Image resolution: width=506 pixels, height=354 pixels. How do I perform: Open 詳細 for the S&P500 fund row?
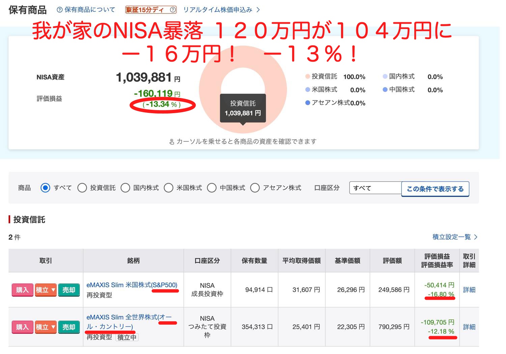469,290
